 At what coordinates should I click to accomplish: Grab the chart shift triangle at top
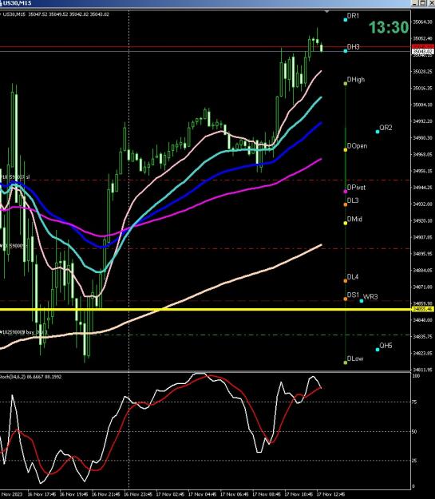(326, 11)
